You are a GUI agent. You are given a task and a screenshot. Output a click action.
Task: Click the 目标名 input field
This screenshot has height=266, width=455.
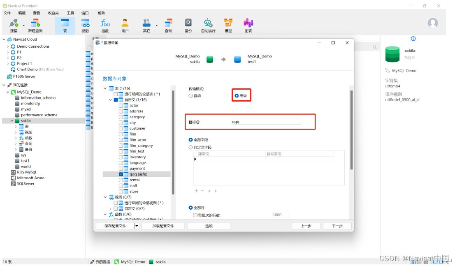[x=266, y=122]
